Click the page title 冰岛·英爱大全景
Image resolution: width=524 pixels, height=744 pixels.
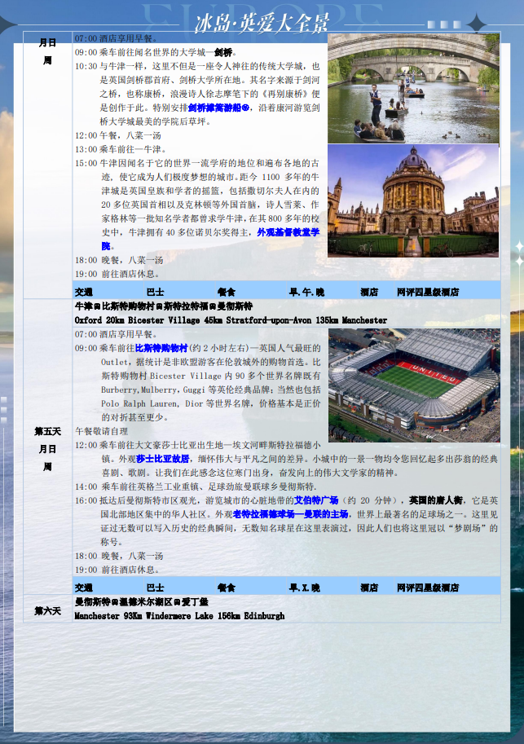pyautogui.click(x=262, y=22)
